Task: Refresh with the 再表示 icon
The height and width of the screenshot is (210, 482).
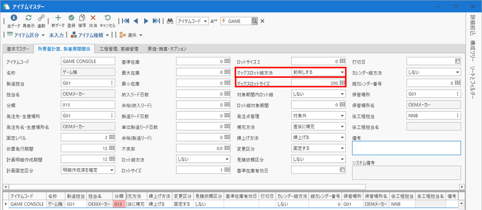Action: coord(28,18)
